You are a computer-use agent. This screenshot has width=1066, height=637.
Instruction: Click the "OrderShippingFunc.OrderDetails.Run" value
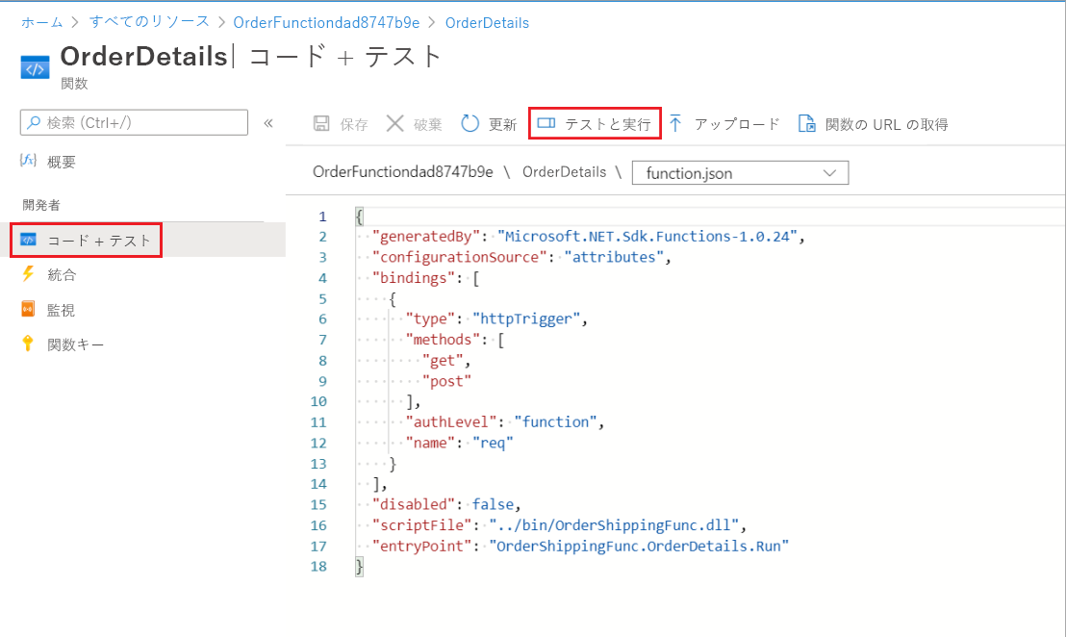(x=639, y=546)
